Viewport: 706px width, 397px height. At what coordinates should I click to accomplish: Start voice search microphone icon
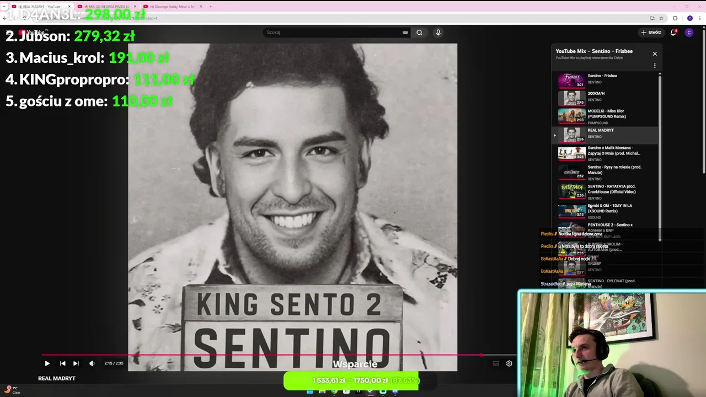click(x=438, y=33)
